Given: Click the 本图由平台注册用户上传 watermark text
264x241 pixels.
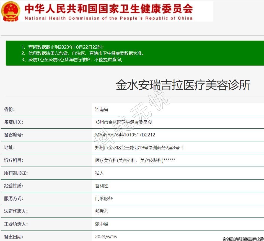Looking at the screenshot, I should click(243, 239).
